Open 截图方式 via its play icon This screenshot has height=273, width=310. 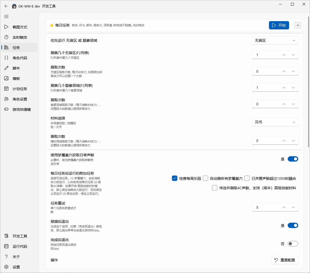(6, 27)
